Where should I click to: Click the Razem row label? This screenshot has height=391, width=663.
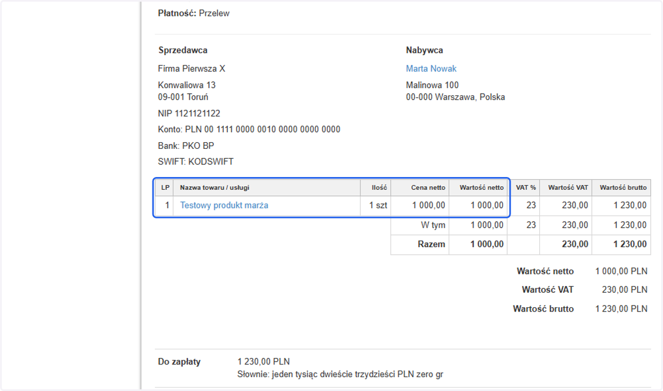tap(432, 244)
